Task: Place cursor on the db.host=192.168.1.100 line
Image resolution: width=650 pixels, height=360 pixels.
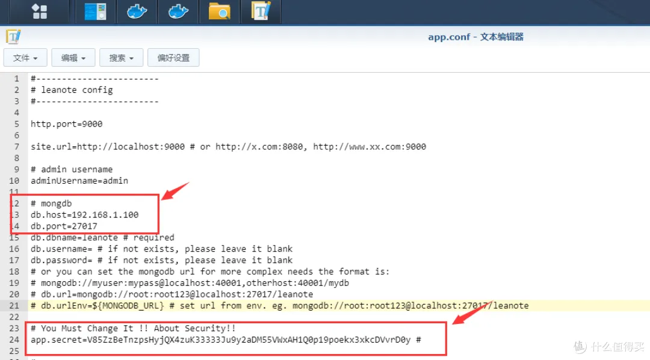Action: (x=81, y=214)
